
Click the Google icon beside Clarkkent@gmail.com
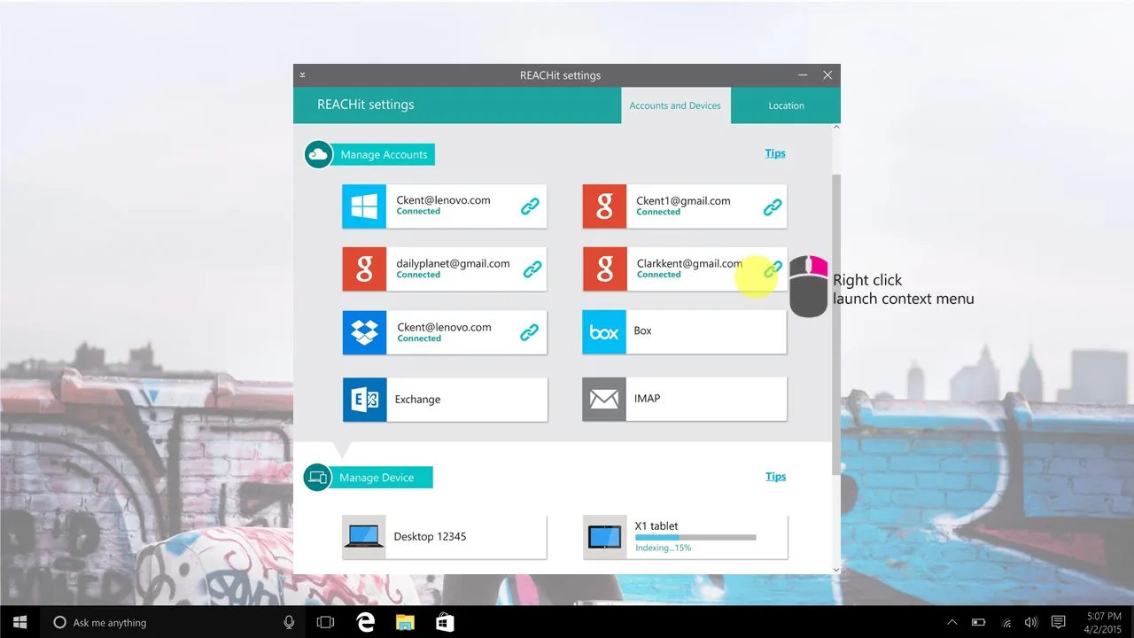[x=604, y=269]
